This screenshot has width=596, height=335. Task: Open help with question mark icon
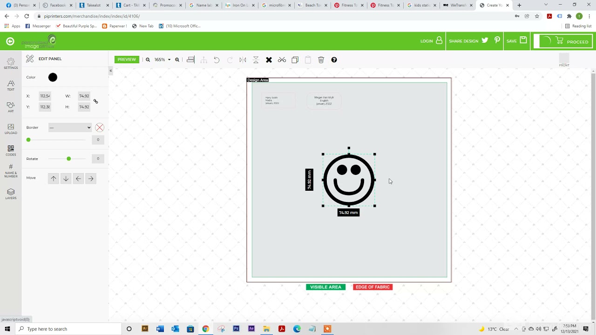click(x=334, y=60)
